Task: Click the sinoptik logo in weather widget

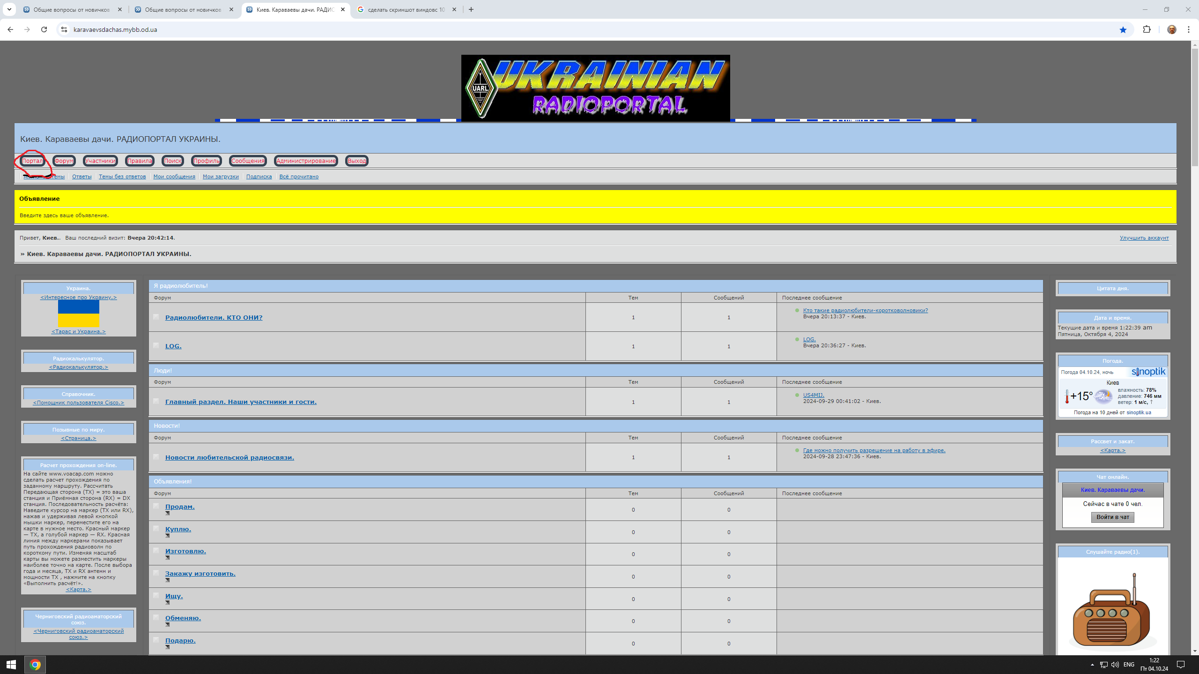Action: [1148, 372]
